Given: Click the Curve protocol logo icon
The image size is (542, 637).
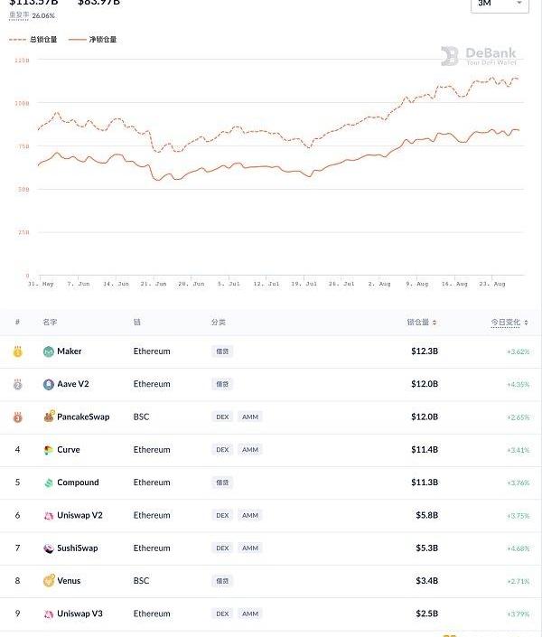Looking at the screenshot, I should click(49, 450).
